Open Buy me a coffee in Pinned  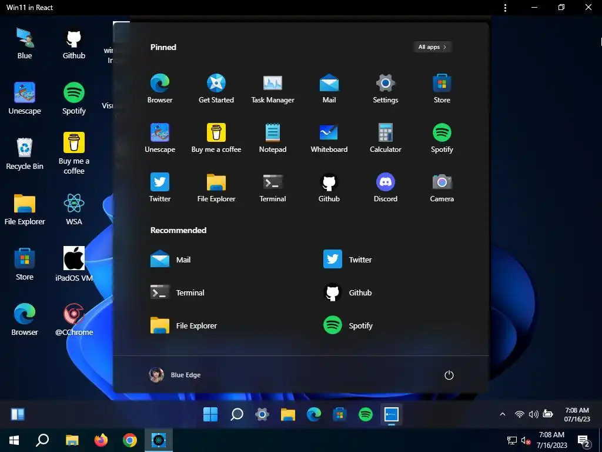pyautogui.click(x=216, y=138)
